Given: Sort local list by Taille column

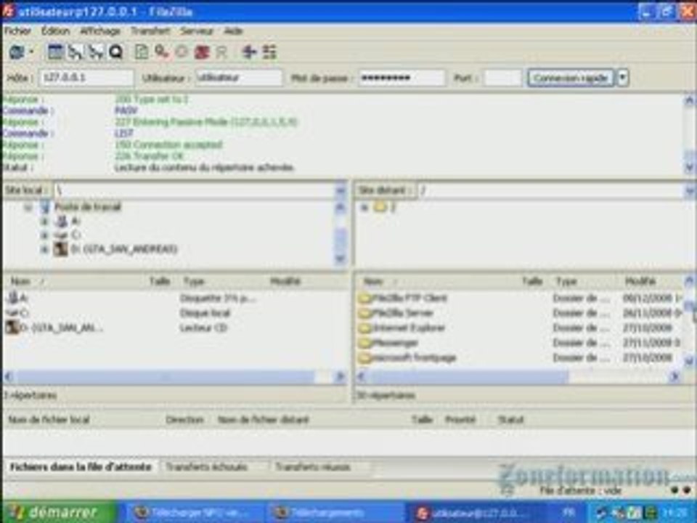Looking at the screenshot, I should (x=160, y=281).
